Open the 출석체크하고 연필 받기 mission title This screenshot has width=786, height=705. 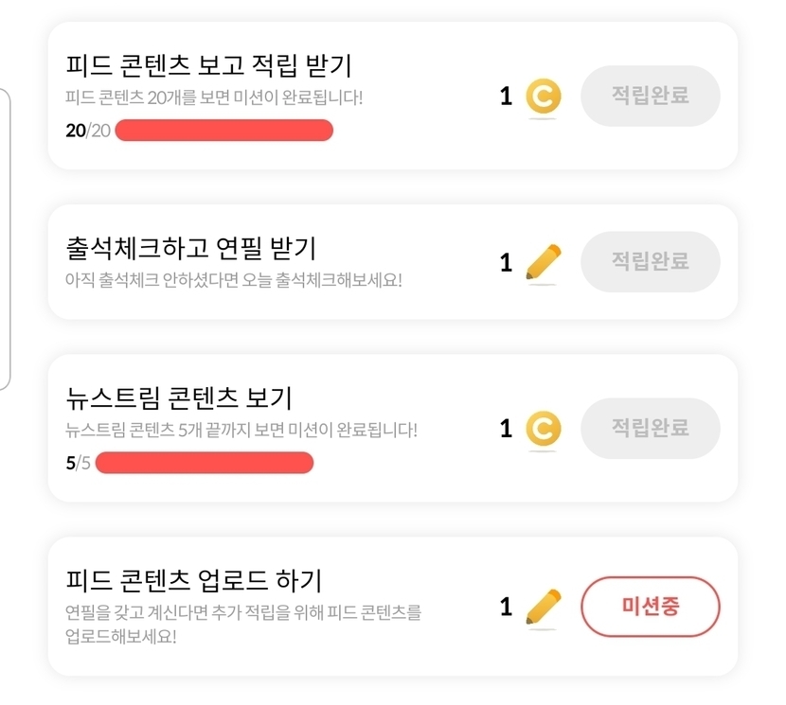point(191,248)
